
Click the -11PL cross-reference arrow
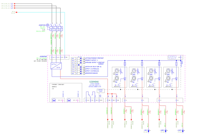183,130
